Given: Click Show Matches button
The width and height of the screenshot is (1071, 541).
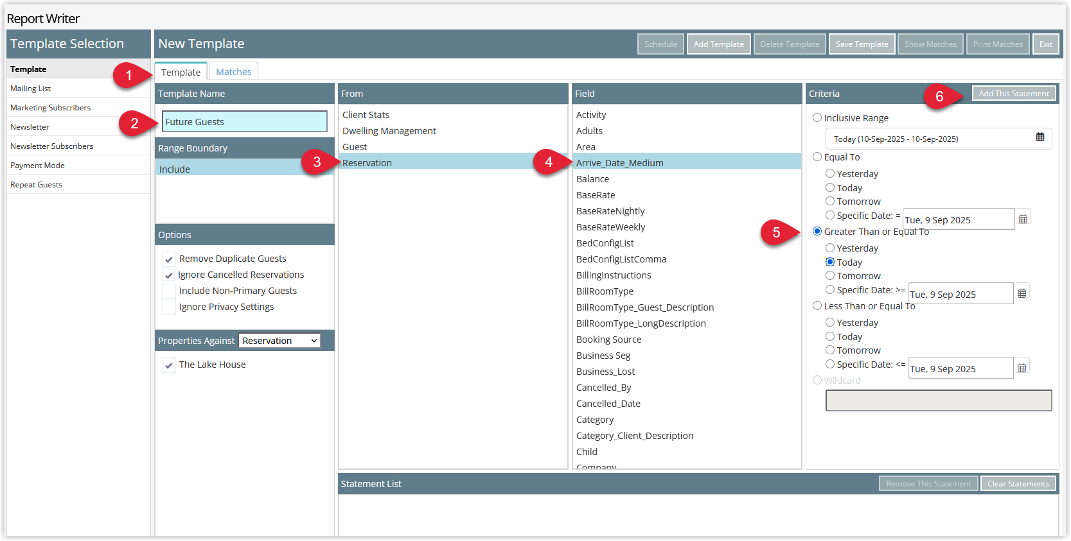Looking at the screenshot, I should point(930,44).
